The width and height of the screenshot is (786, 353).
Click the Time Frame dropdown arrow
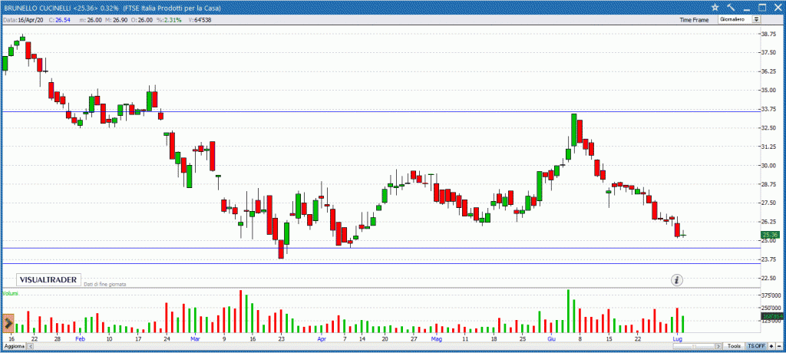pyautogui.click(x=756, y=19)
